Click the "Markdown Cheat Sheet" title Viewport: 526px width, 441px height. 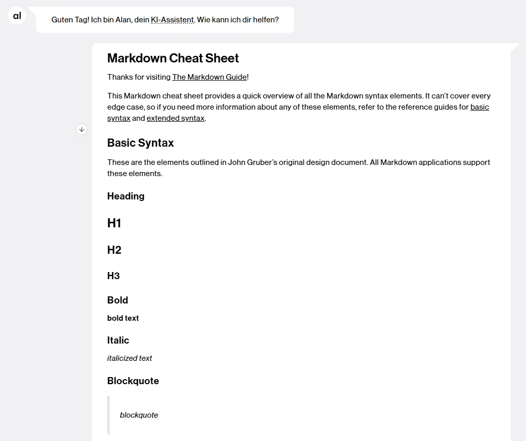(173, 58)
